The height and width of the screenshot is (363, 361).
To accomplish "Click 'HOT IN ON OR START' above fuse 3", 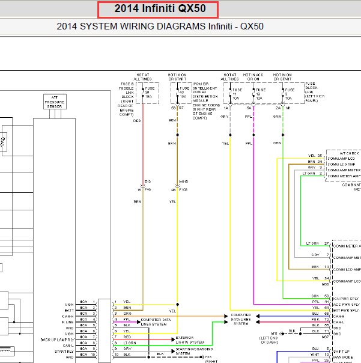I will point(282,77).
